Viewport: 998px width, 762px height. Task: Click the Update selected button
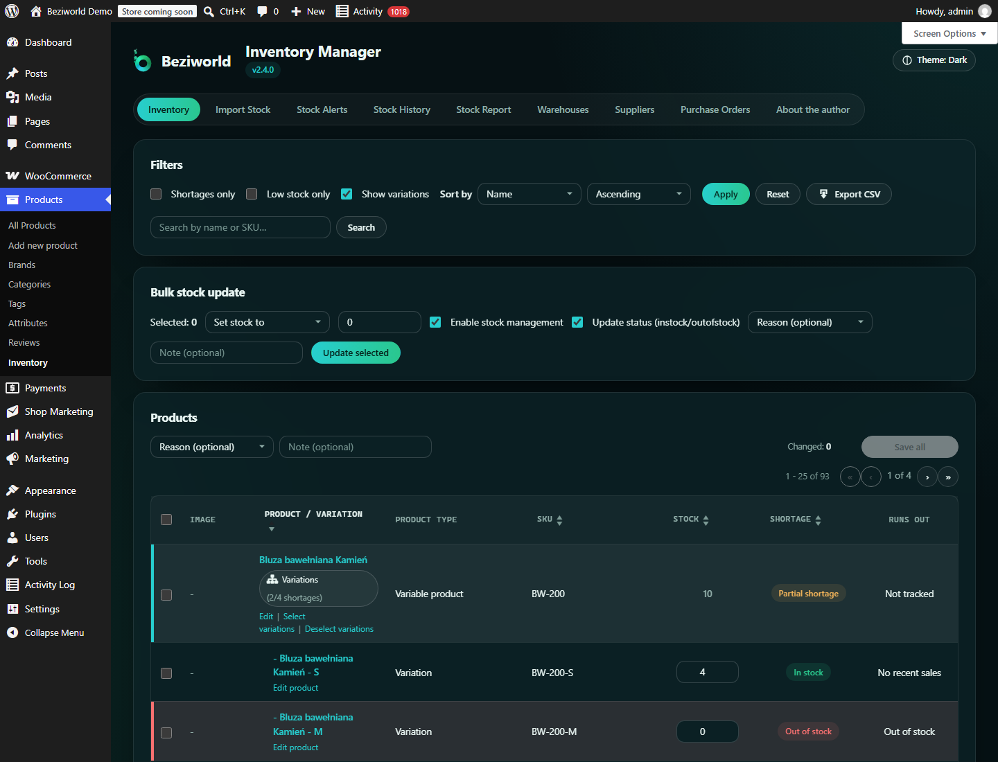[356, 353]
